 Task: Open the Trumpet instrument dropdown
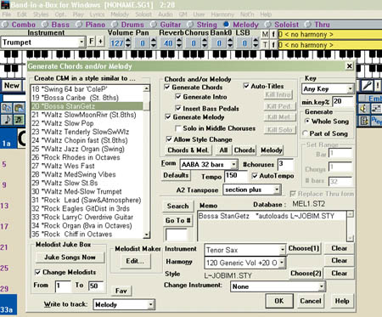point(81,42)
